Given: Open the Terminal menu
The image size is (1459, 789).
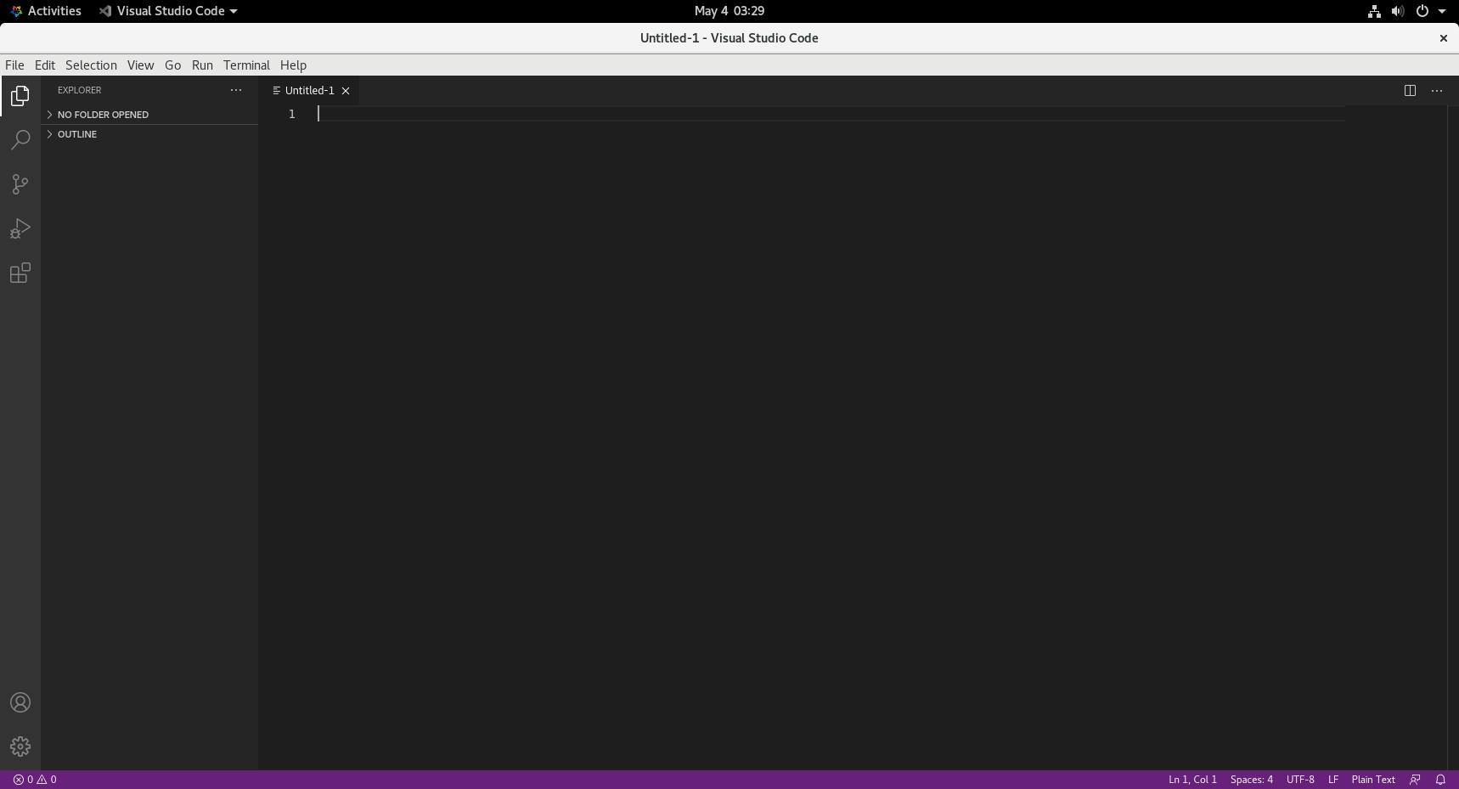Looking at the screenshot, I should point(246,65).
